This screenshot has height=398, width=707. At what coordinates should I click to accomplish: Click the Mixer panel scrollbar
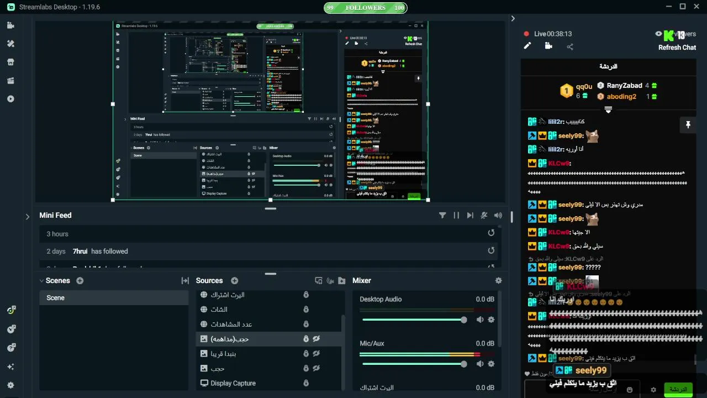coord(500,319)
